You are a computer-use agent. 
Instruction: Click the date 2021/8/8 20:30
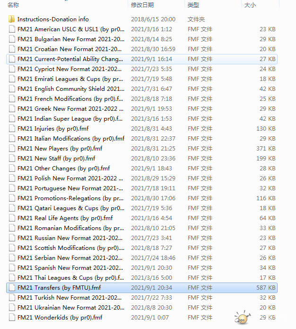152,308
